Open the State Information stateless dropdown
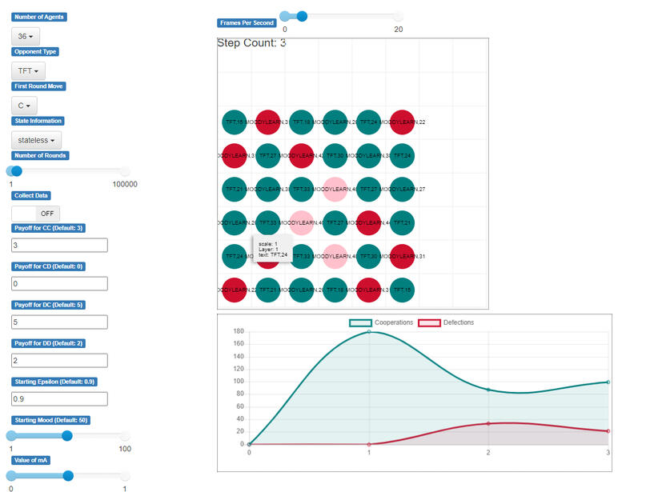Screen dimensions: 654x492 click(x=37, y=140)
